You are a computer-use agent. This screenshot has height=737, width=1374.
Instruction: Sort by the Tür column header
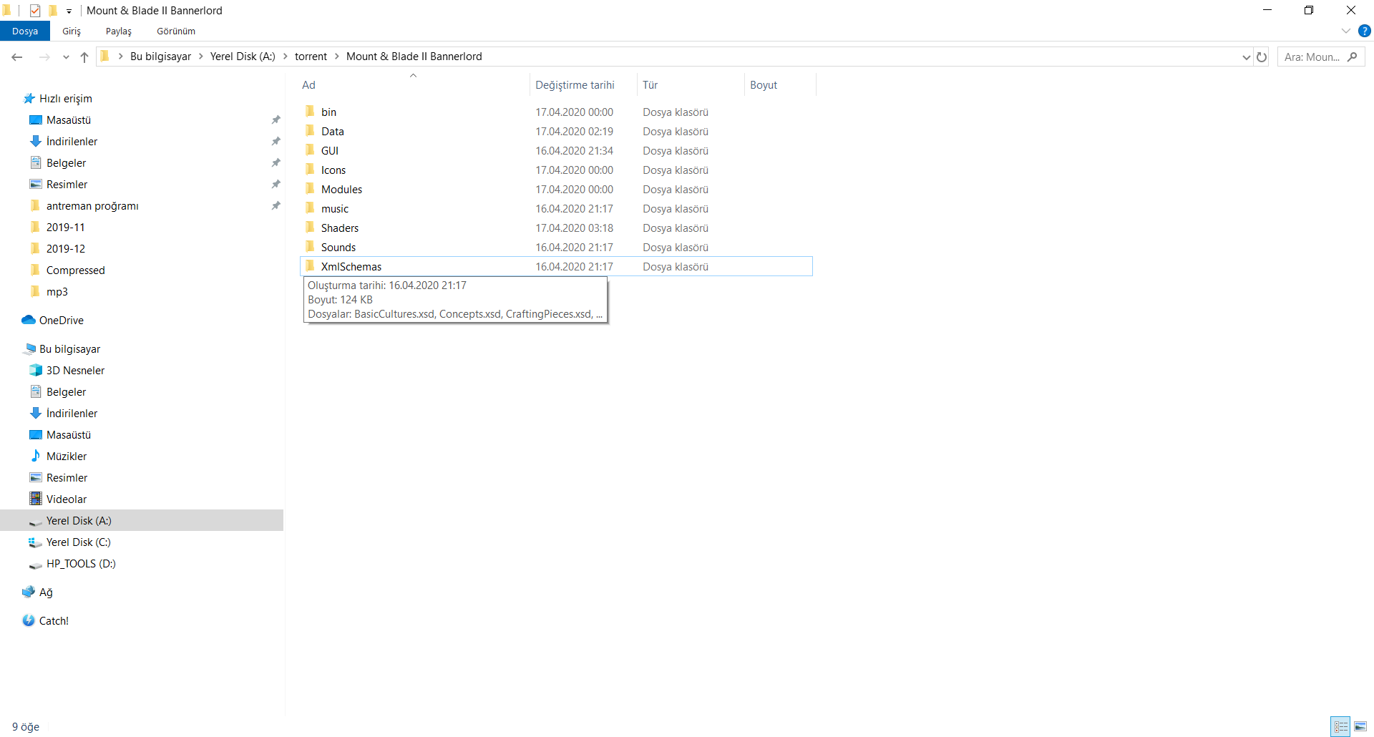point(650,85)
